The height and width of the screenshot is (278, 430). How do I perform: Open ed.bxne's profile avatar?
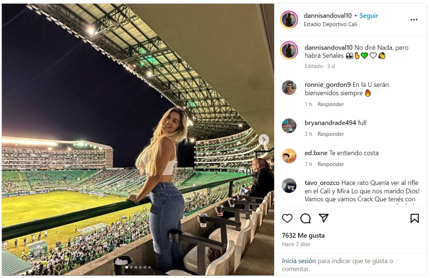(x=289, y=156)
